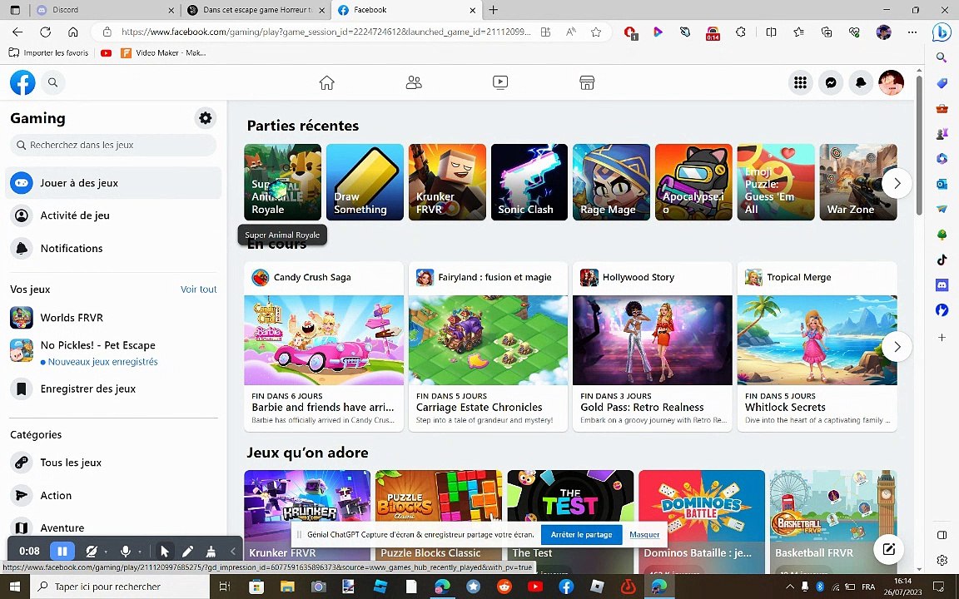
Task: Launch Apocalypse.io thumbnail
Action: tap(693, 182)
